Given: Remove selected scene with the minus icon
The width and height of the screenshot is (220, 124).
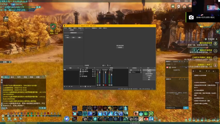Looking at the screenshot, I should [67, 86].
